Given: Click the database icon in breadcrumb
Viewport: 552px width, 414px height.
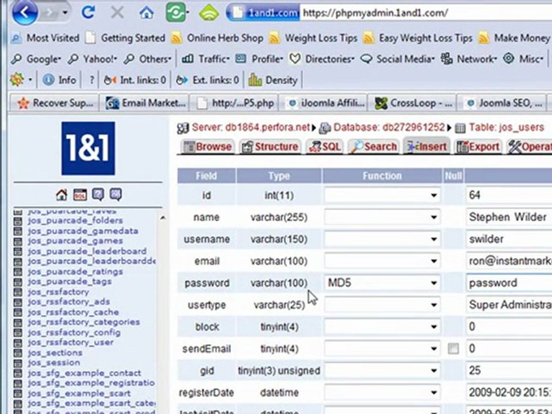Looking at the screenshot, I should [324, 128].
